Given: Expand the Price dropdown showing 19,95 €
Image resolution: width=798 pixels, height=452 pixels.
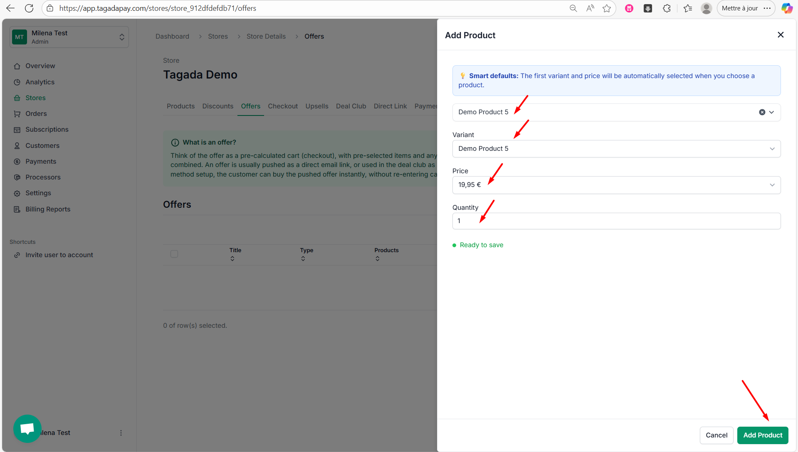Looking at the screenshot, I should 616,185.
